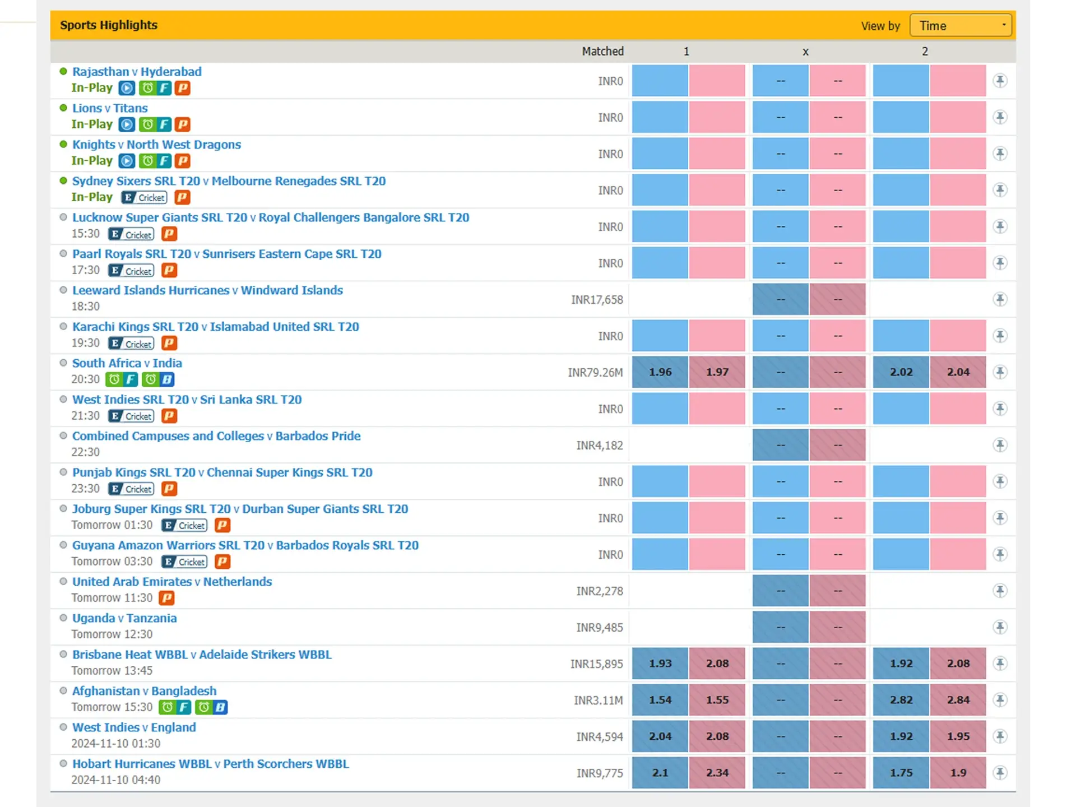
Task: Back Perth Scorchers at 1.75 odds
Action: click(x=901, y=773)
